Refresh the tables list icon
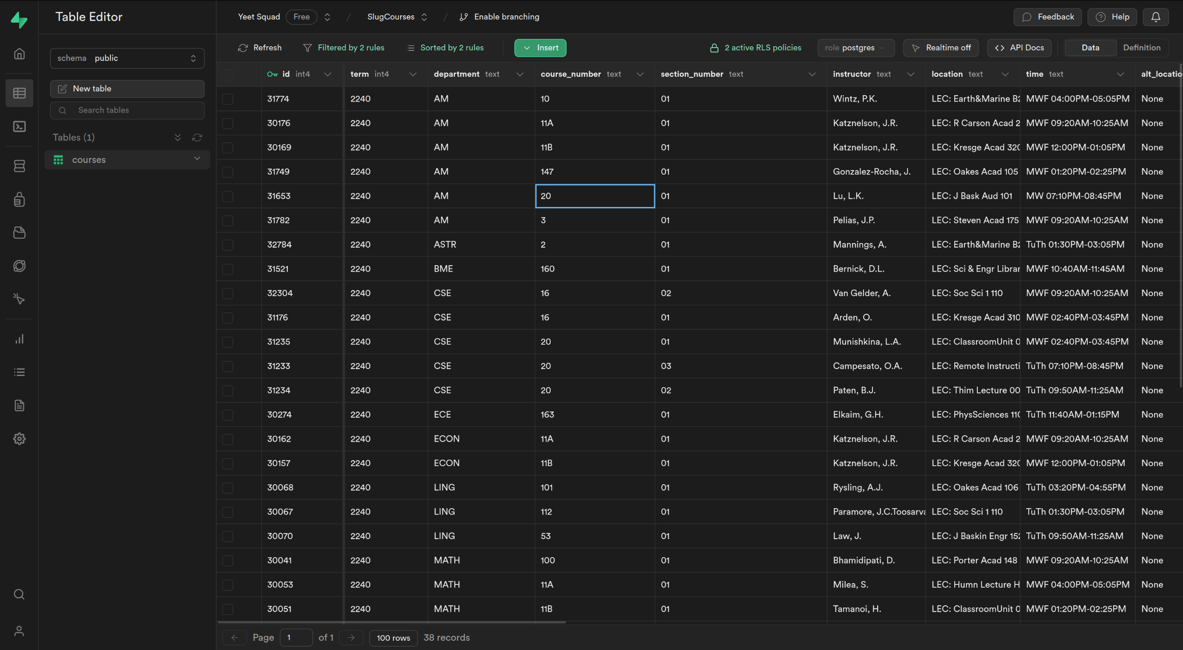The image size is (1183, 650). (x=197, y=137)
